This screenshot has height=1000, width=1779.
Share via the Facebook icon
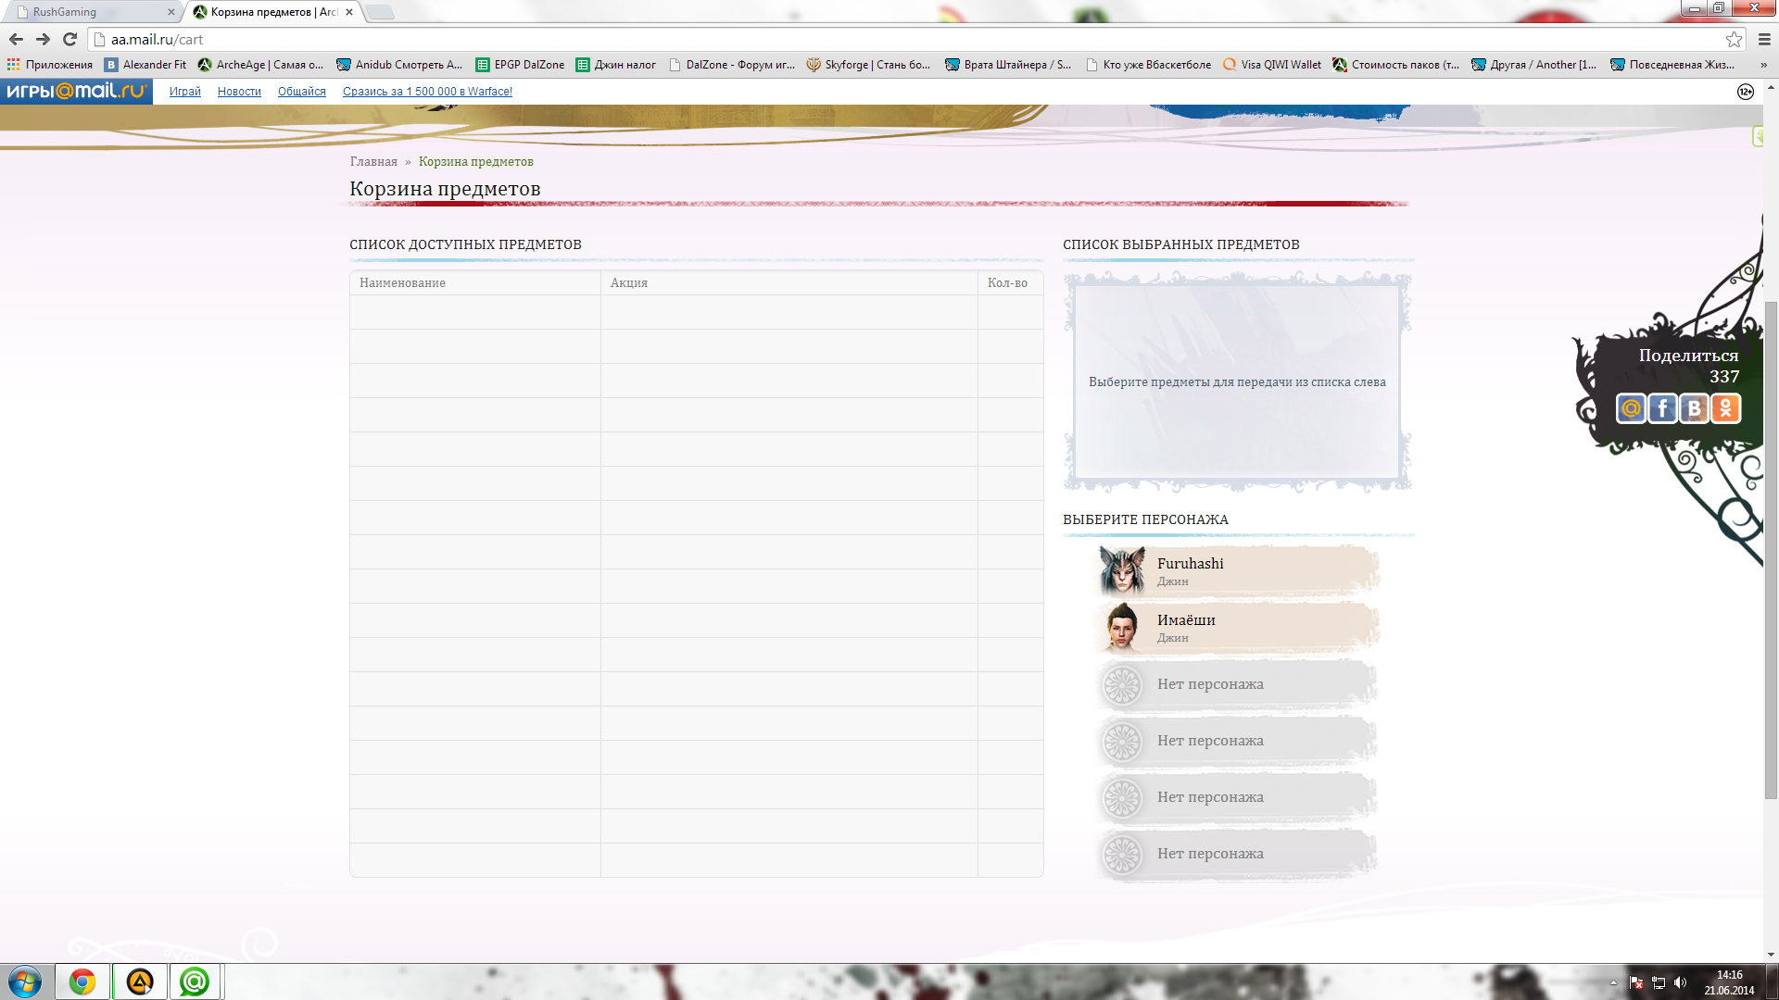(1662, 408)
